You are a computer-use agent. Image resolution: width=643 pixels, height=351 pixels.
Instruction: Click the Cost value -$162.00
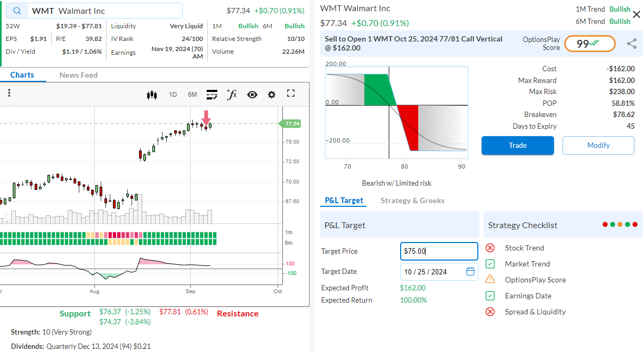[621, 69]
